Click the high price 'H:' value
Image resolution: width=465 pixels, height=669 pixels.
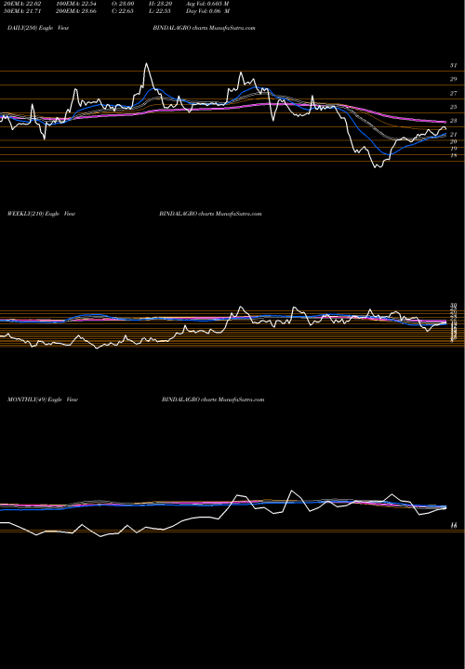162,4
